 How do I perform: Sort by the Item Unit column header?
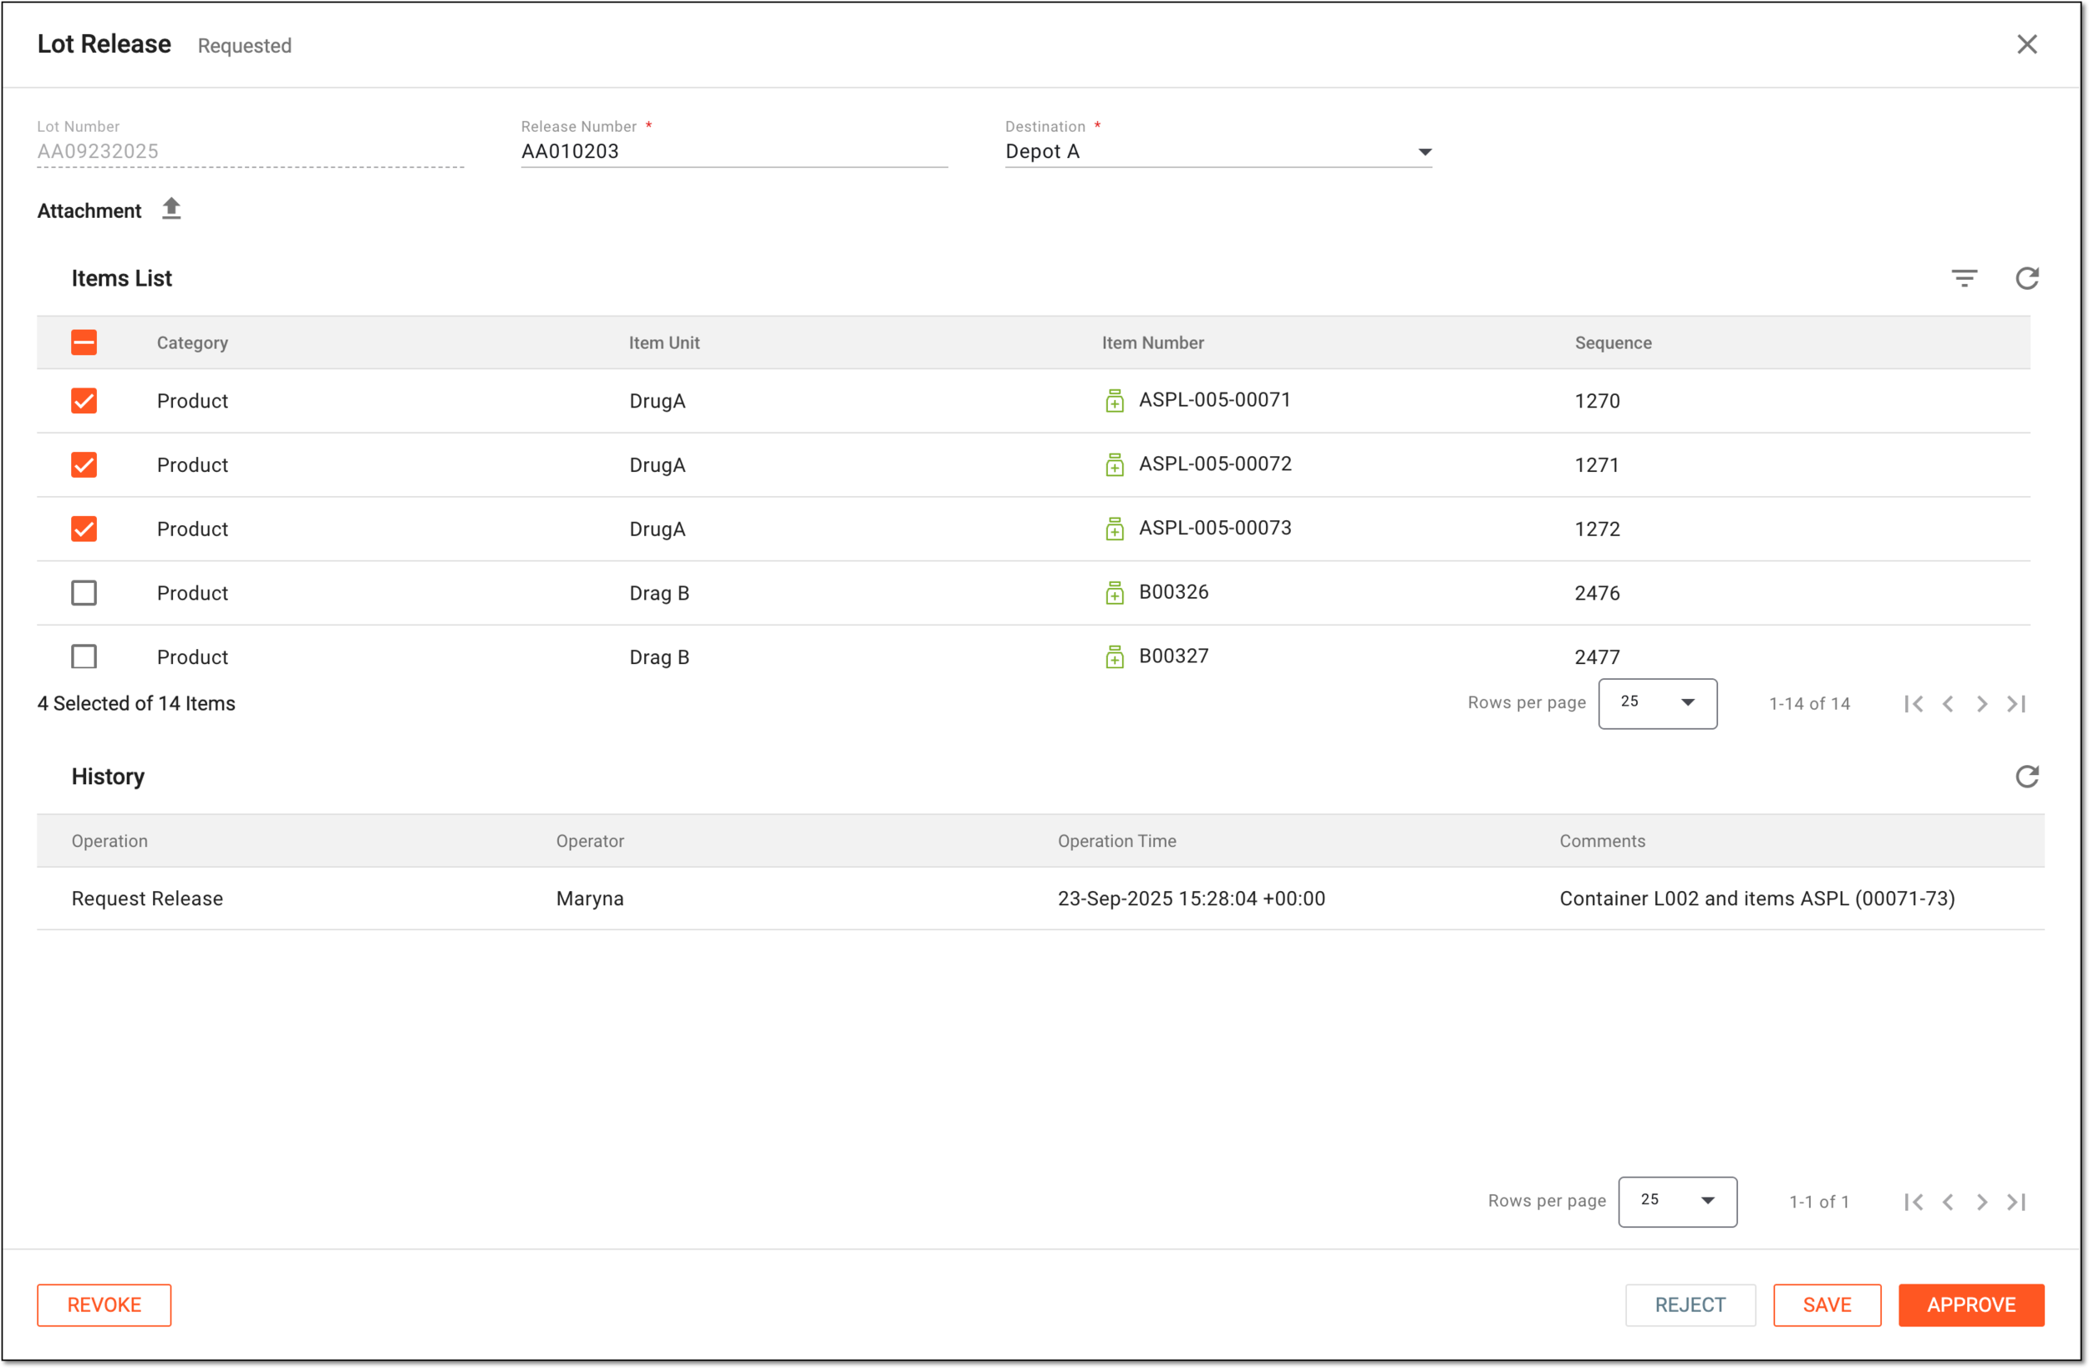(663, 343)
